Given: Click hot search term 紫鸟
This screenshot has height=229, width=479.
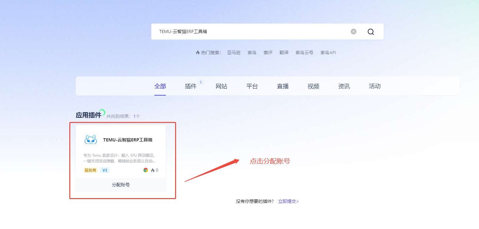Looking at the screenshot, I should pyautogui.click(x=252, y=53).
